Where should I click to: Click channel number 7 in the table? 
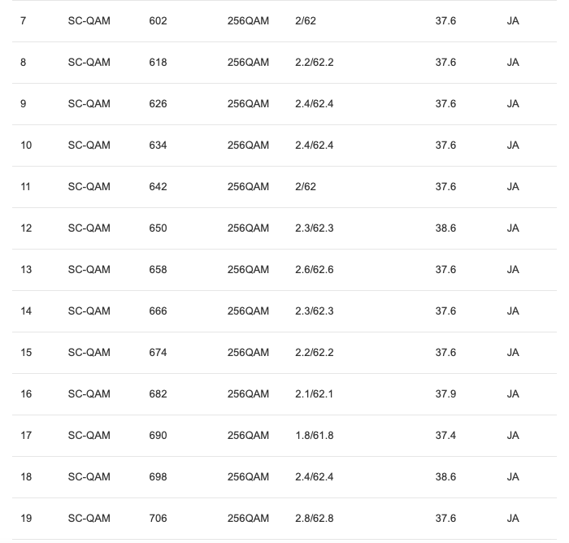(23, 20)
